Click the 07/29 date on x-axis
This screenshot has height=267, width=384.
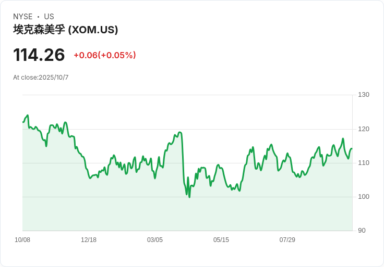tap(287, 240)
